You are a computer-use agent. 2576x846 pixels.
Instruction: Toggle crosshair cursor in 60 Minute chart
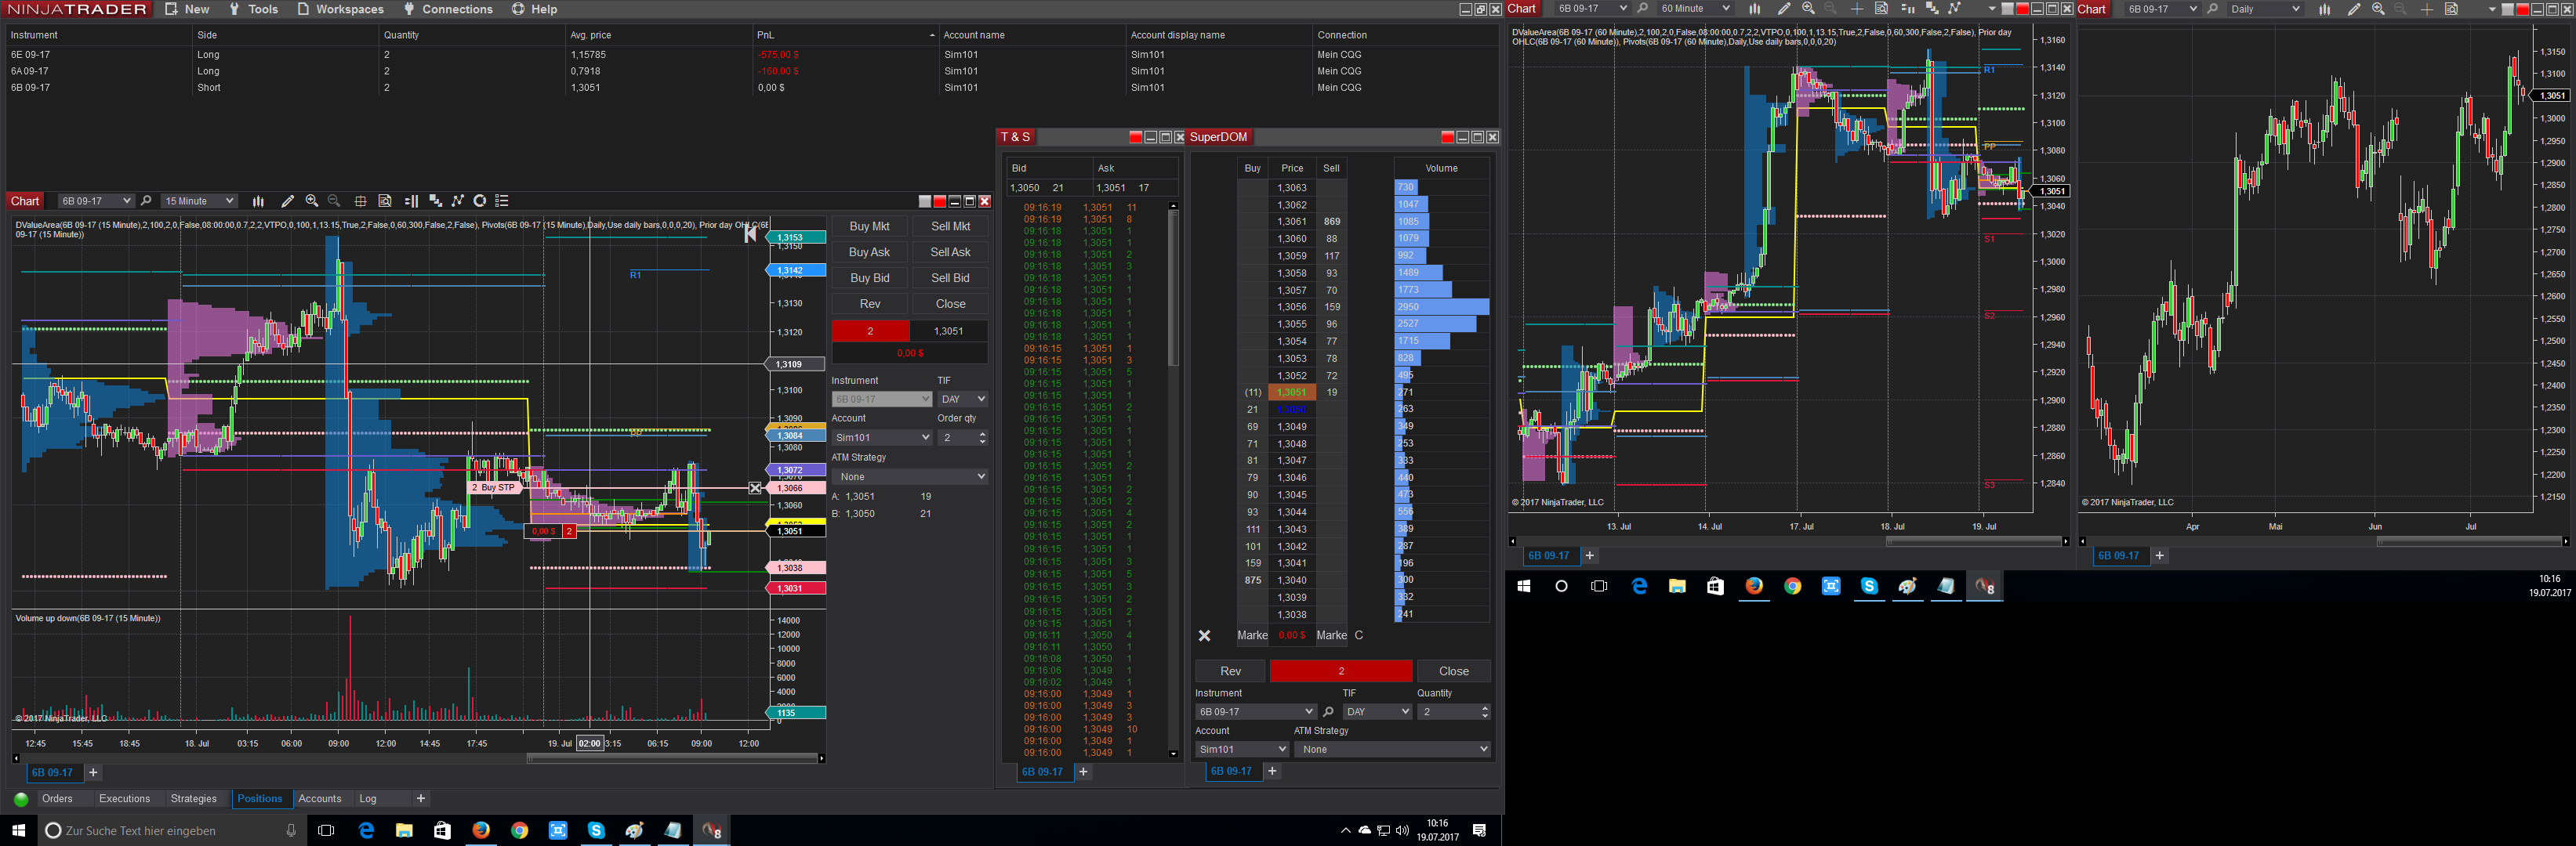point(1857,9)
